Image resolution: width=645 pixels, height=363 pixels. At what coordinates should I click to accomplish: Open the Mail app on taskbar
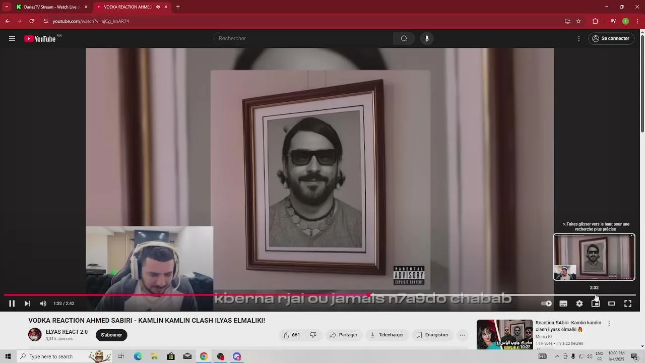click(187, 356)
